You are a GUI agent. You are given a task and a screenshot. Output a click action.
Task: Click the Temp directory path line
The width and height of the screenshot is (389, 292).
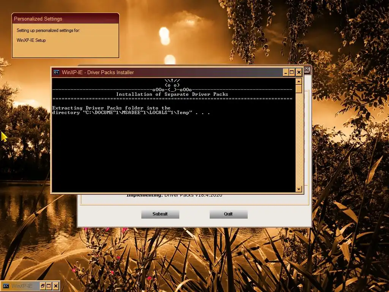point(131,113)
